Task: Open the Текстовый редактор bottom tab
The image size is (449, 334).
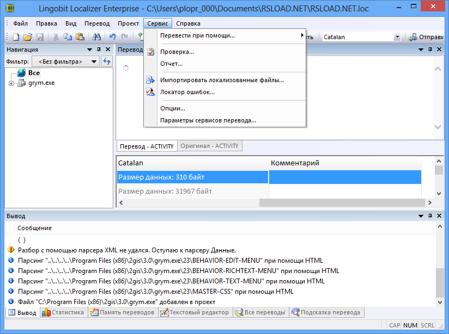Action: tap(195, 312)
